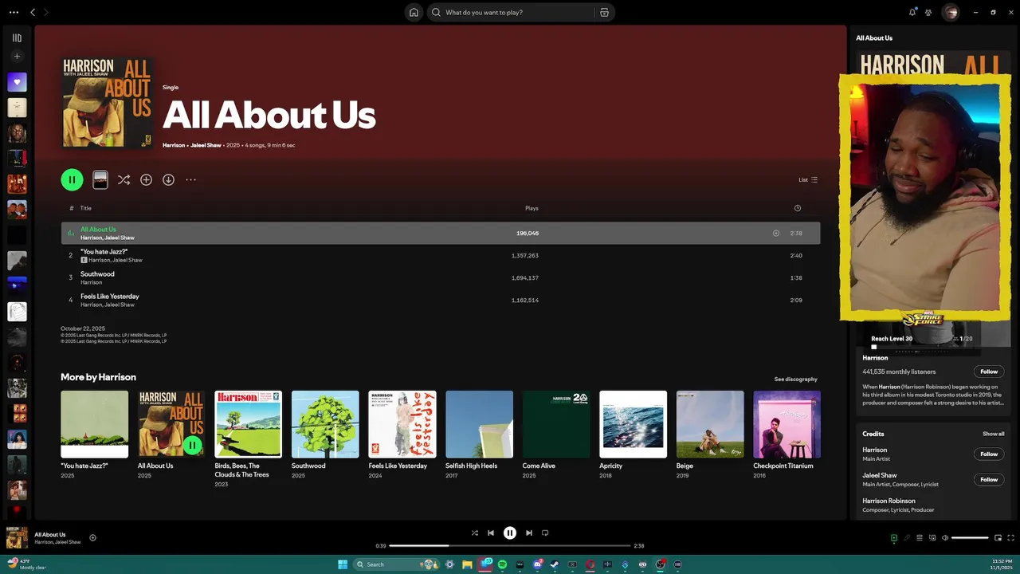Click the duration clock column header

pyautogui.click(x=797, y=208)
